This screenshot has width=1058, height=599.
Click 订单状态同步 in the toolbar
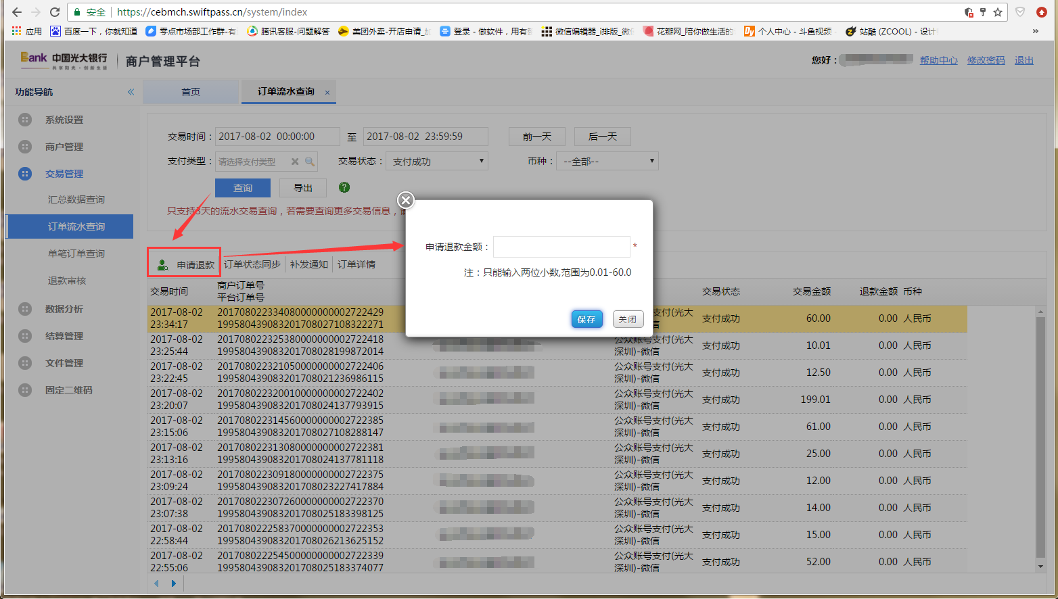252,264
